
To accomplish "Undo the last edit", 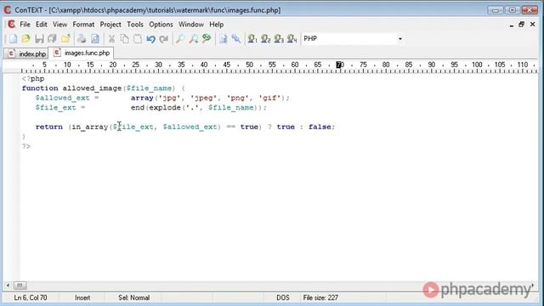I will (x=151, y=38).
